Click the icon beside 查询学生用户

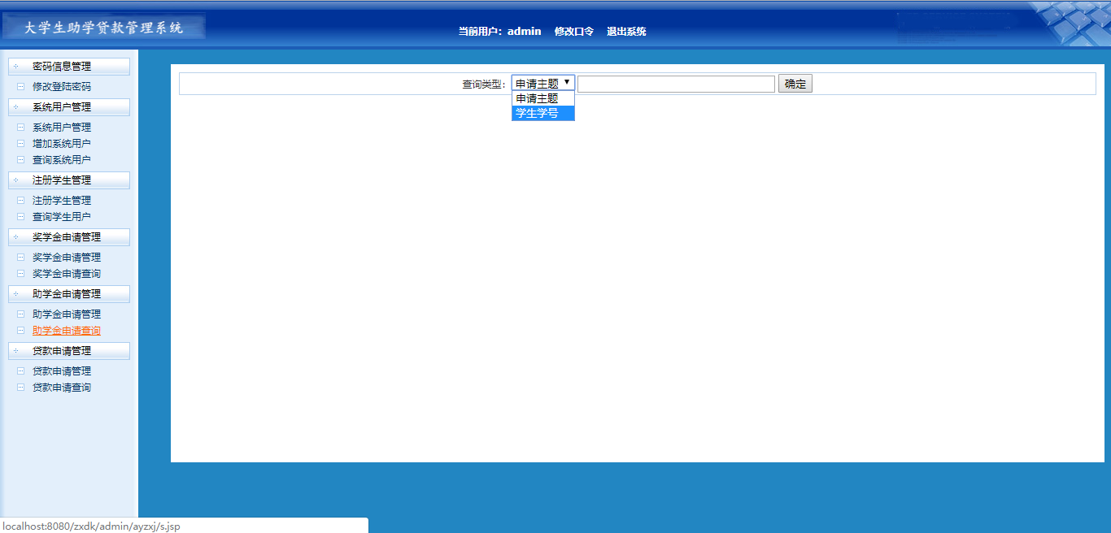[20, 216]
